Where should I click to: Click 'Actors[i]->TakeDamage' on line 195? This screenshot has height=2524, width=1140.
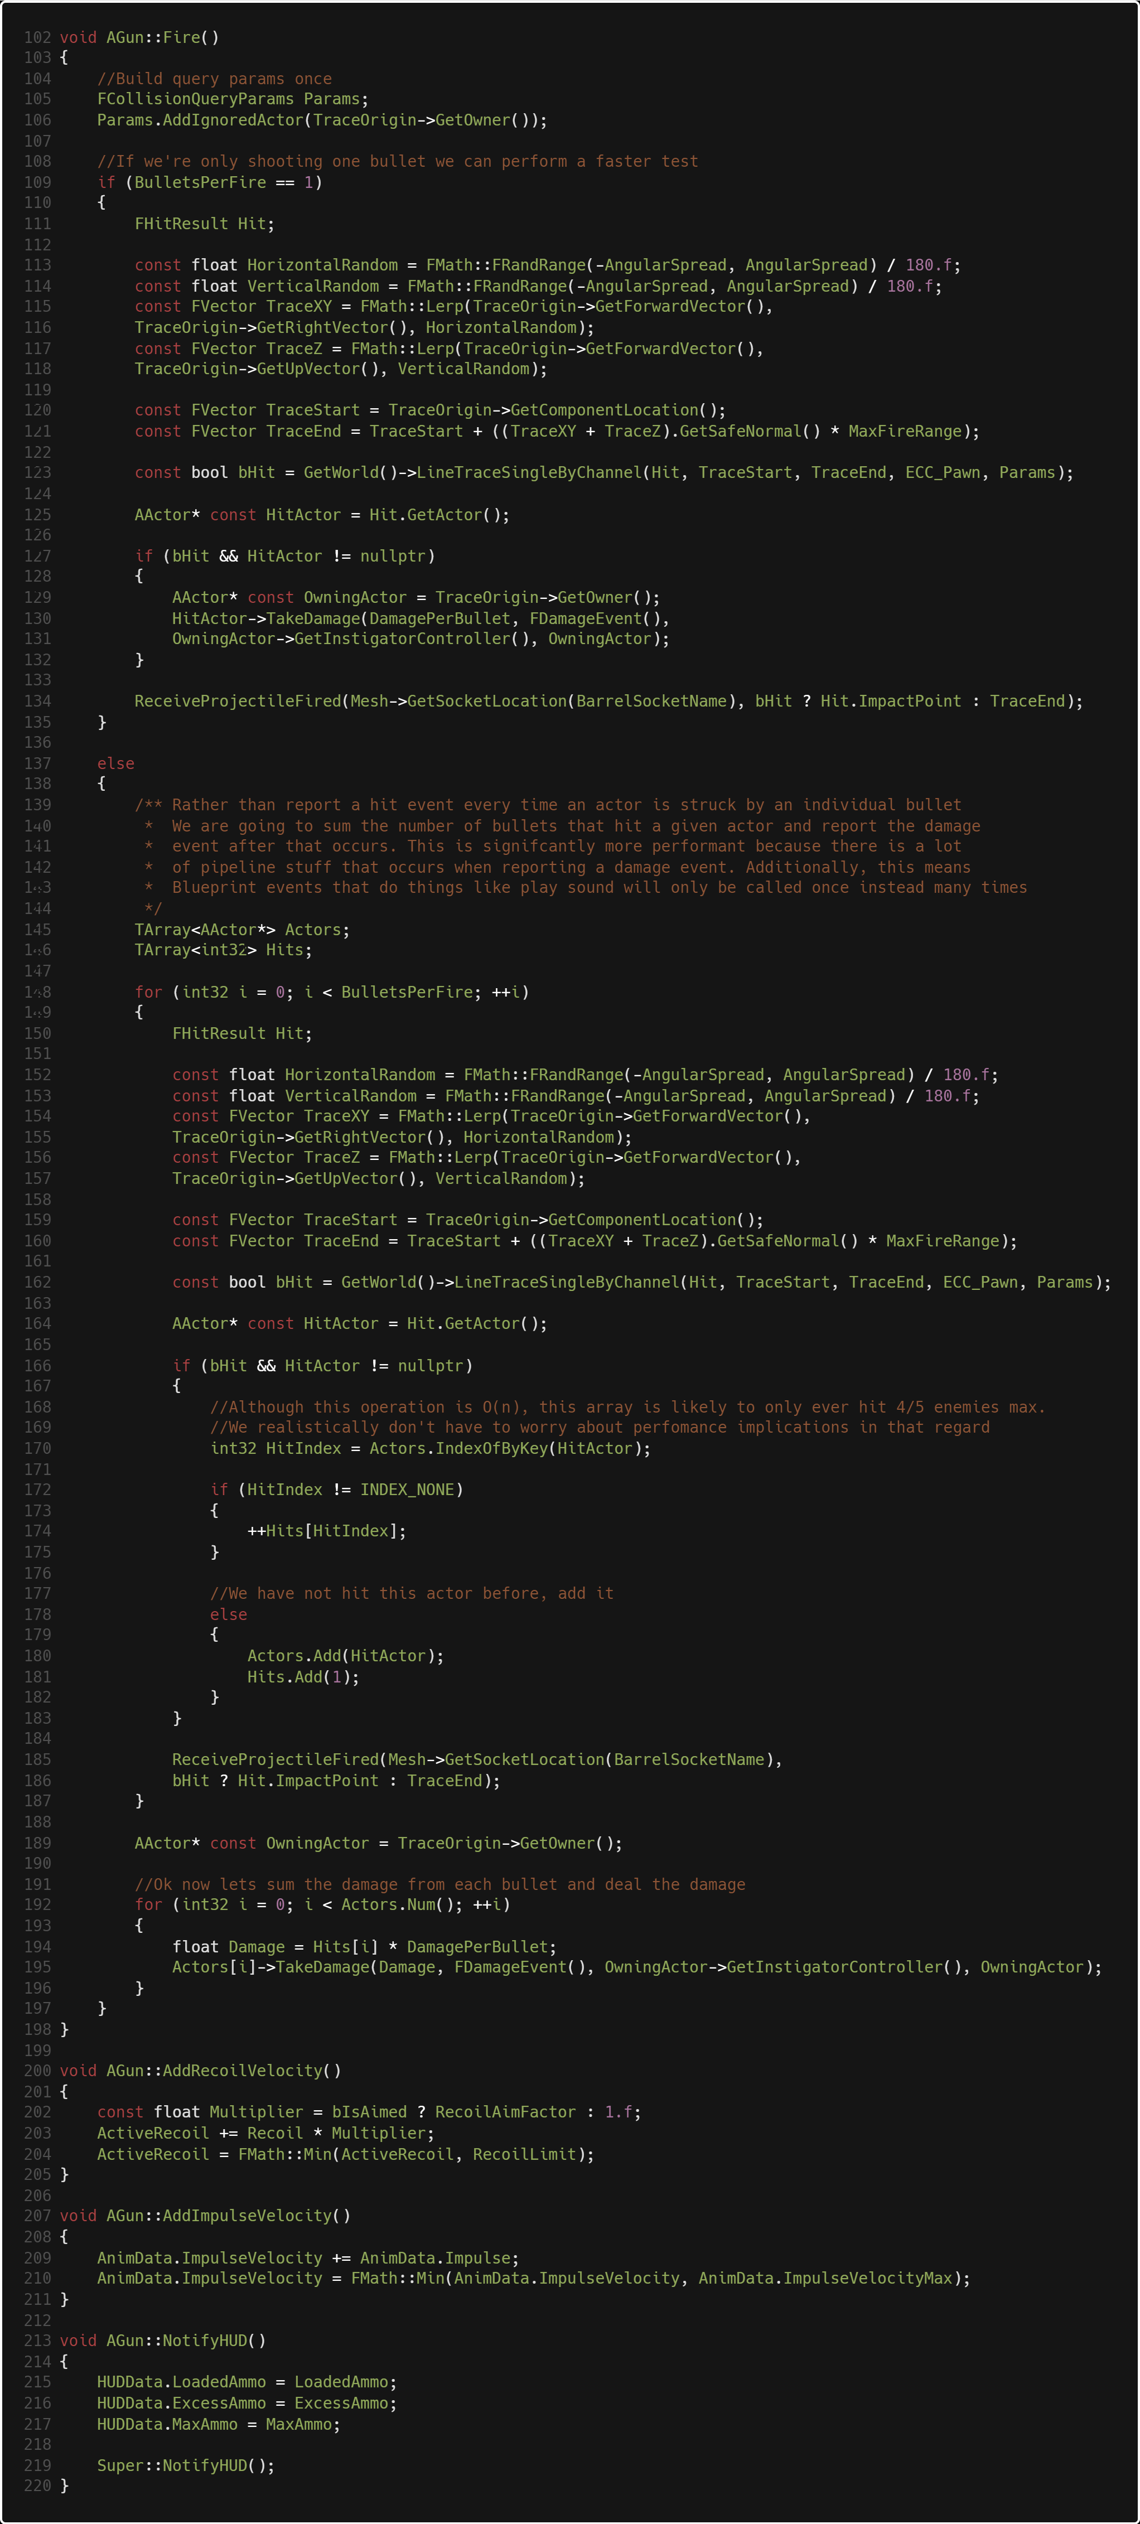coord(270,1967)
